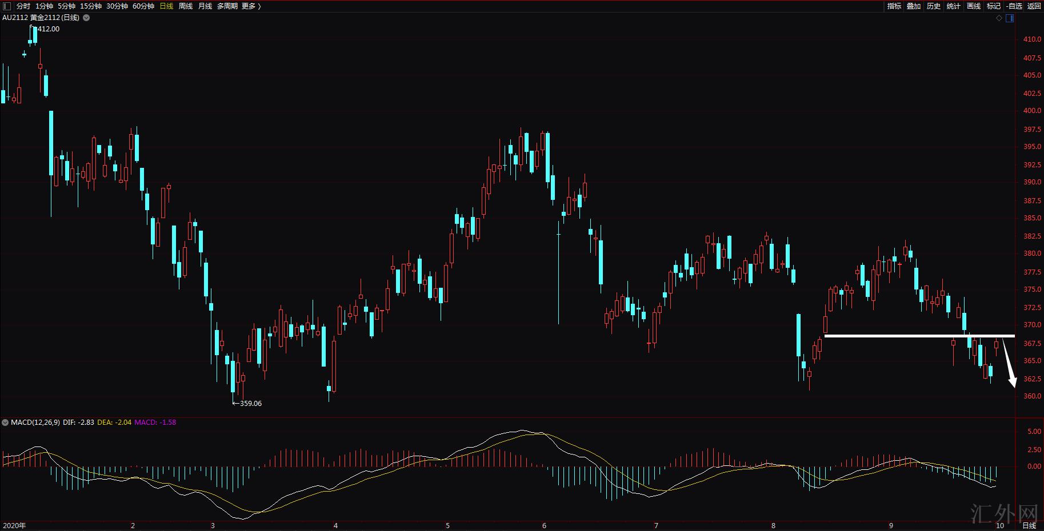Screen dimensions: 1044x531
Task: Toggle the left sidebar panel icon
Action: 7,6
